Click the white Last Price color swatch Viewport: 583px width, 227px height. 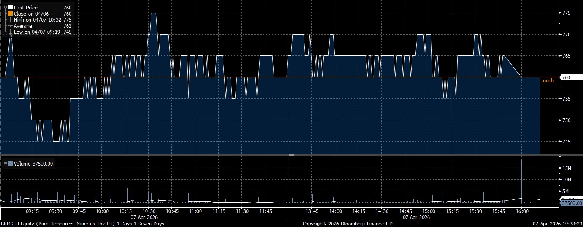[10, 8]
